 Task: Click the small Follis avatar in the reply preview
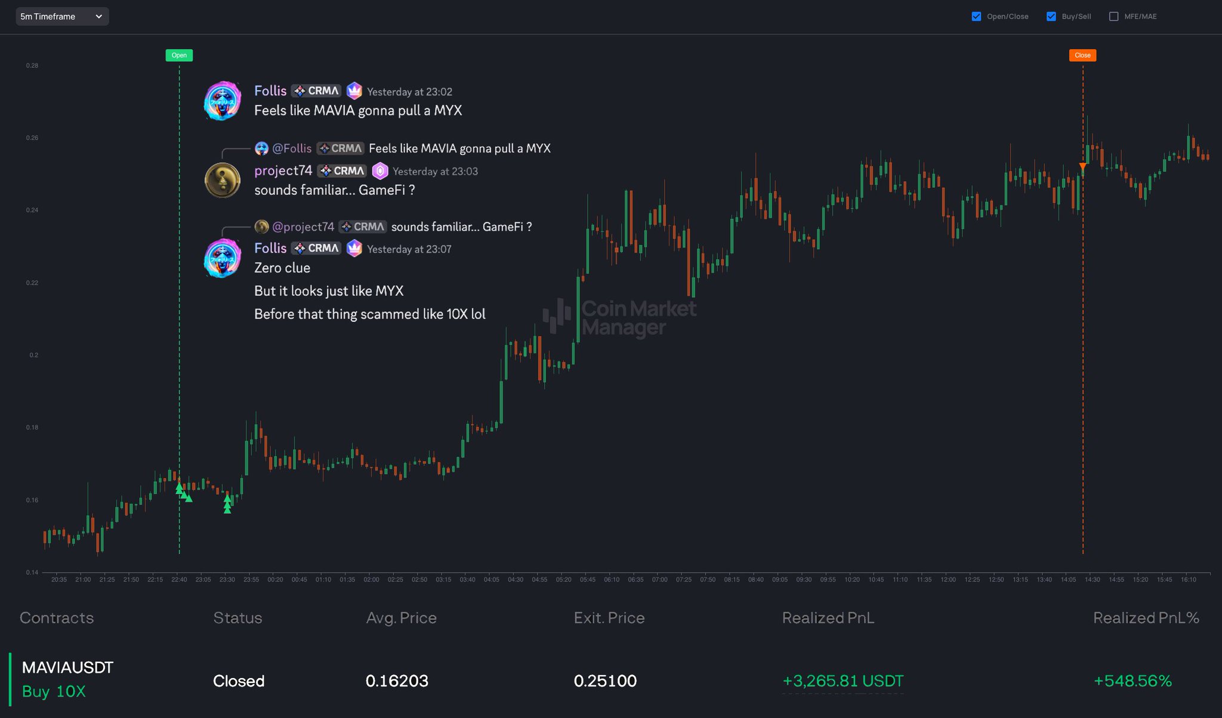(x=261, y=148)
